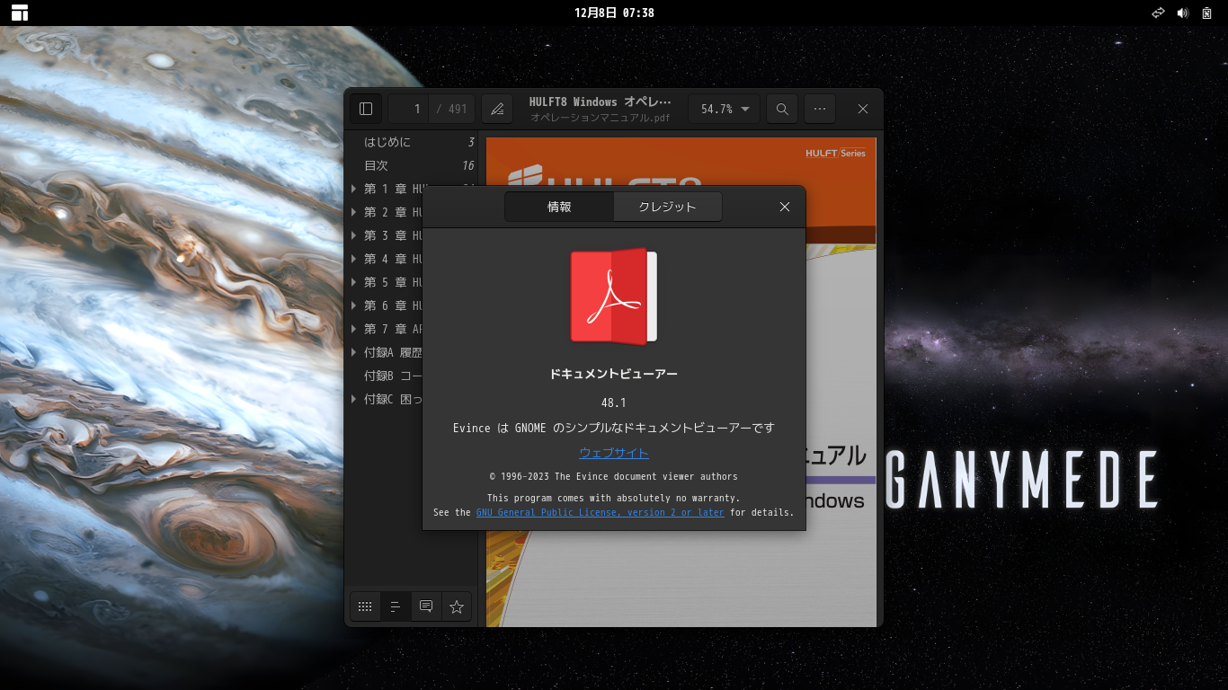Image resolution: width=1228 pixels, height=690 pixels.
Task: Open the search magnifier in Evince toolbar
Action: 782,109
